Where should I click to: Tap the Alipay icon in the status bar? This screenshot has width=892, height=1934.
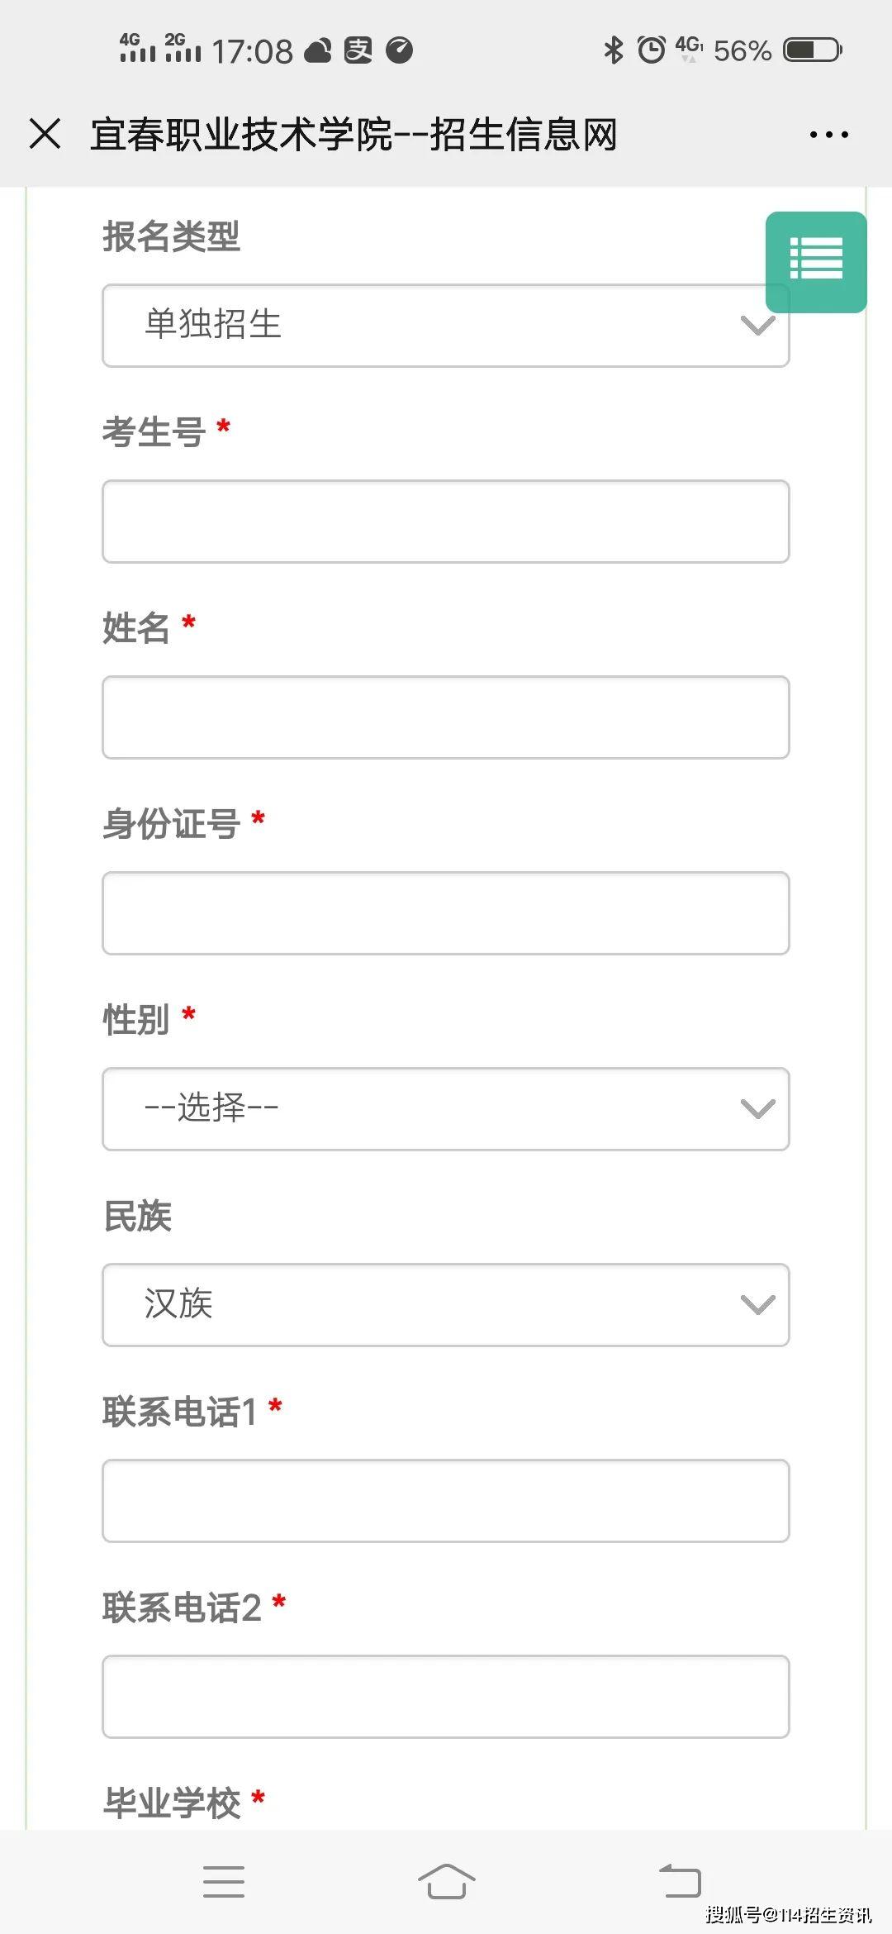[358, 50]
